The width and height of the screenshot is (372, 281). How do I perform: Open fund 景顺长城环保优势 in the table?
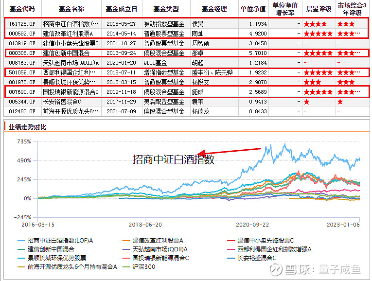pos(69,82)
